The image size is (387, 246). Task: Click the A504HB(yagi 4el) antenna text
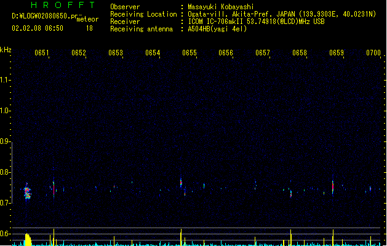coord(217,29)
